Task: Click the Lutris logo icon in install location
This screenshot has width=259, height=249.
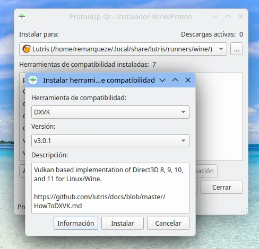Action: pyautogui.click(x=27, y=49)
